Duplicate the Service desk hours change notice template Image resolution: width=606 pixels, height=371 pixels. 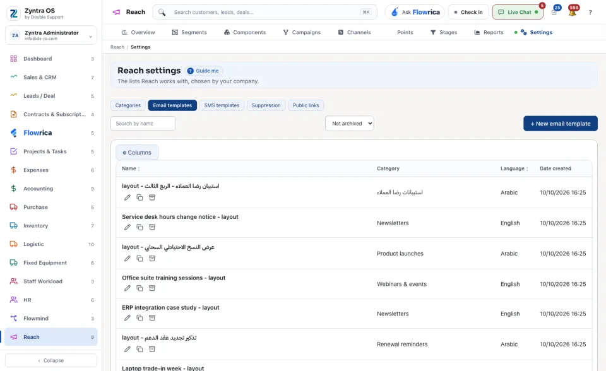click(x=140, y=227)
